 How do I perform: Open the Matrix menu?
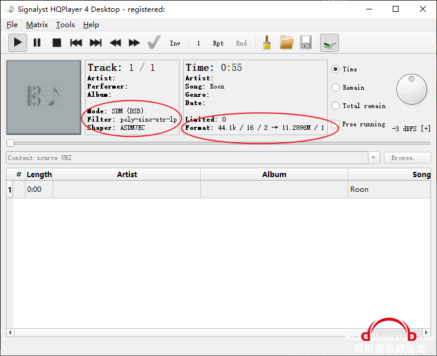[37, 25]
